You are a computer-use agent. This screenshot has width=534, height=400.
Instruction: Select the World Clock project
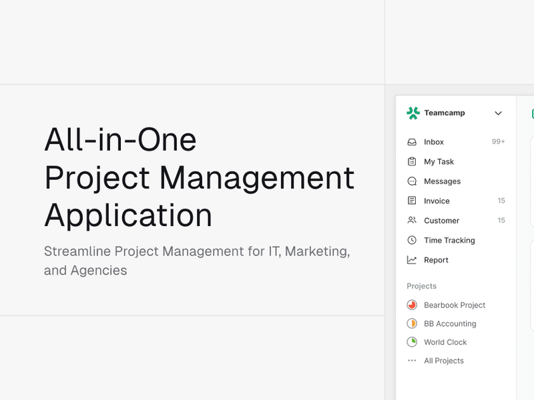coord(445,342)
